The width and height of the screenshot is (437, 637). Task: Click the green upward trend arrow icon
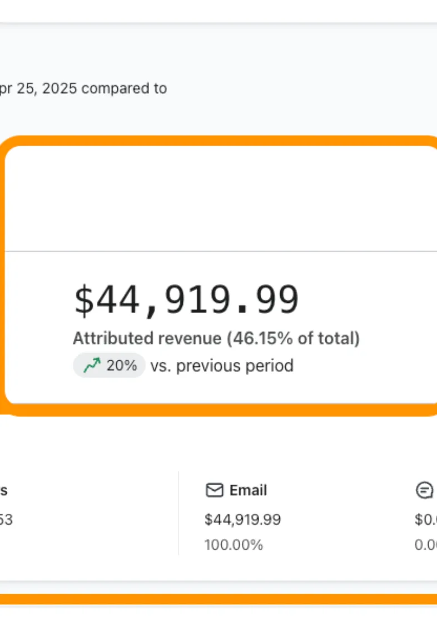point(92,366)
